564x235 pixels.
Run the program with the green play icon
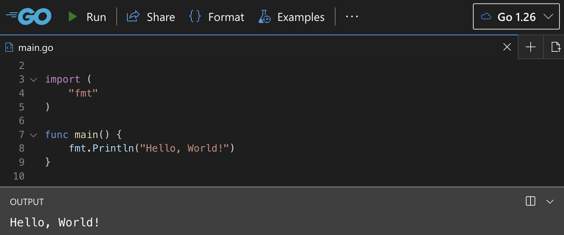pyautogui.click(x=73, y=17)
